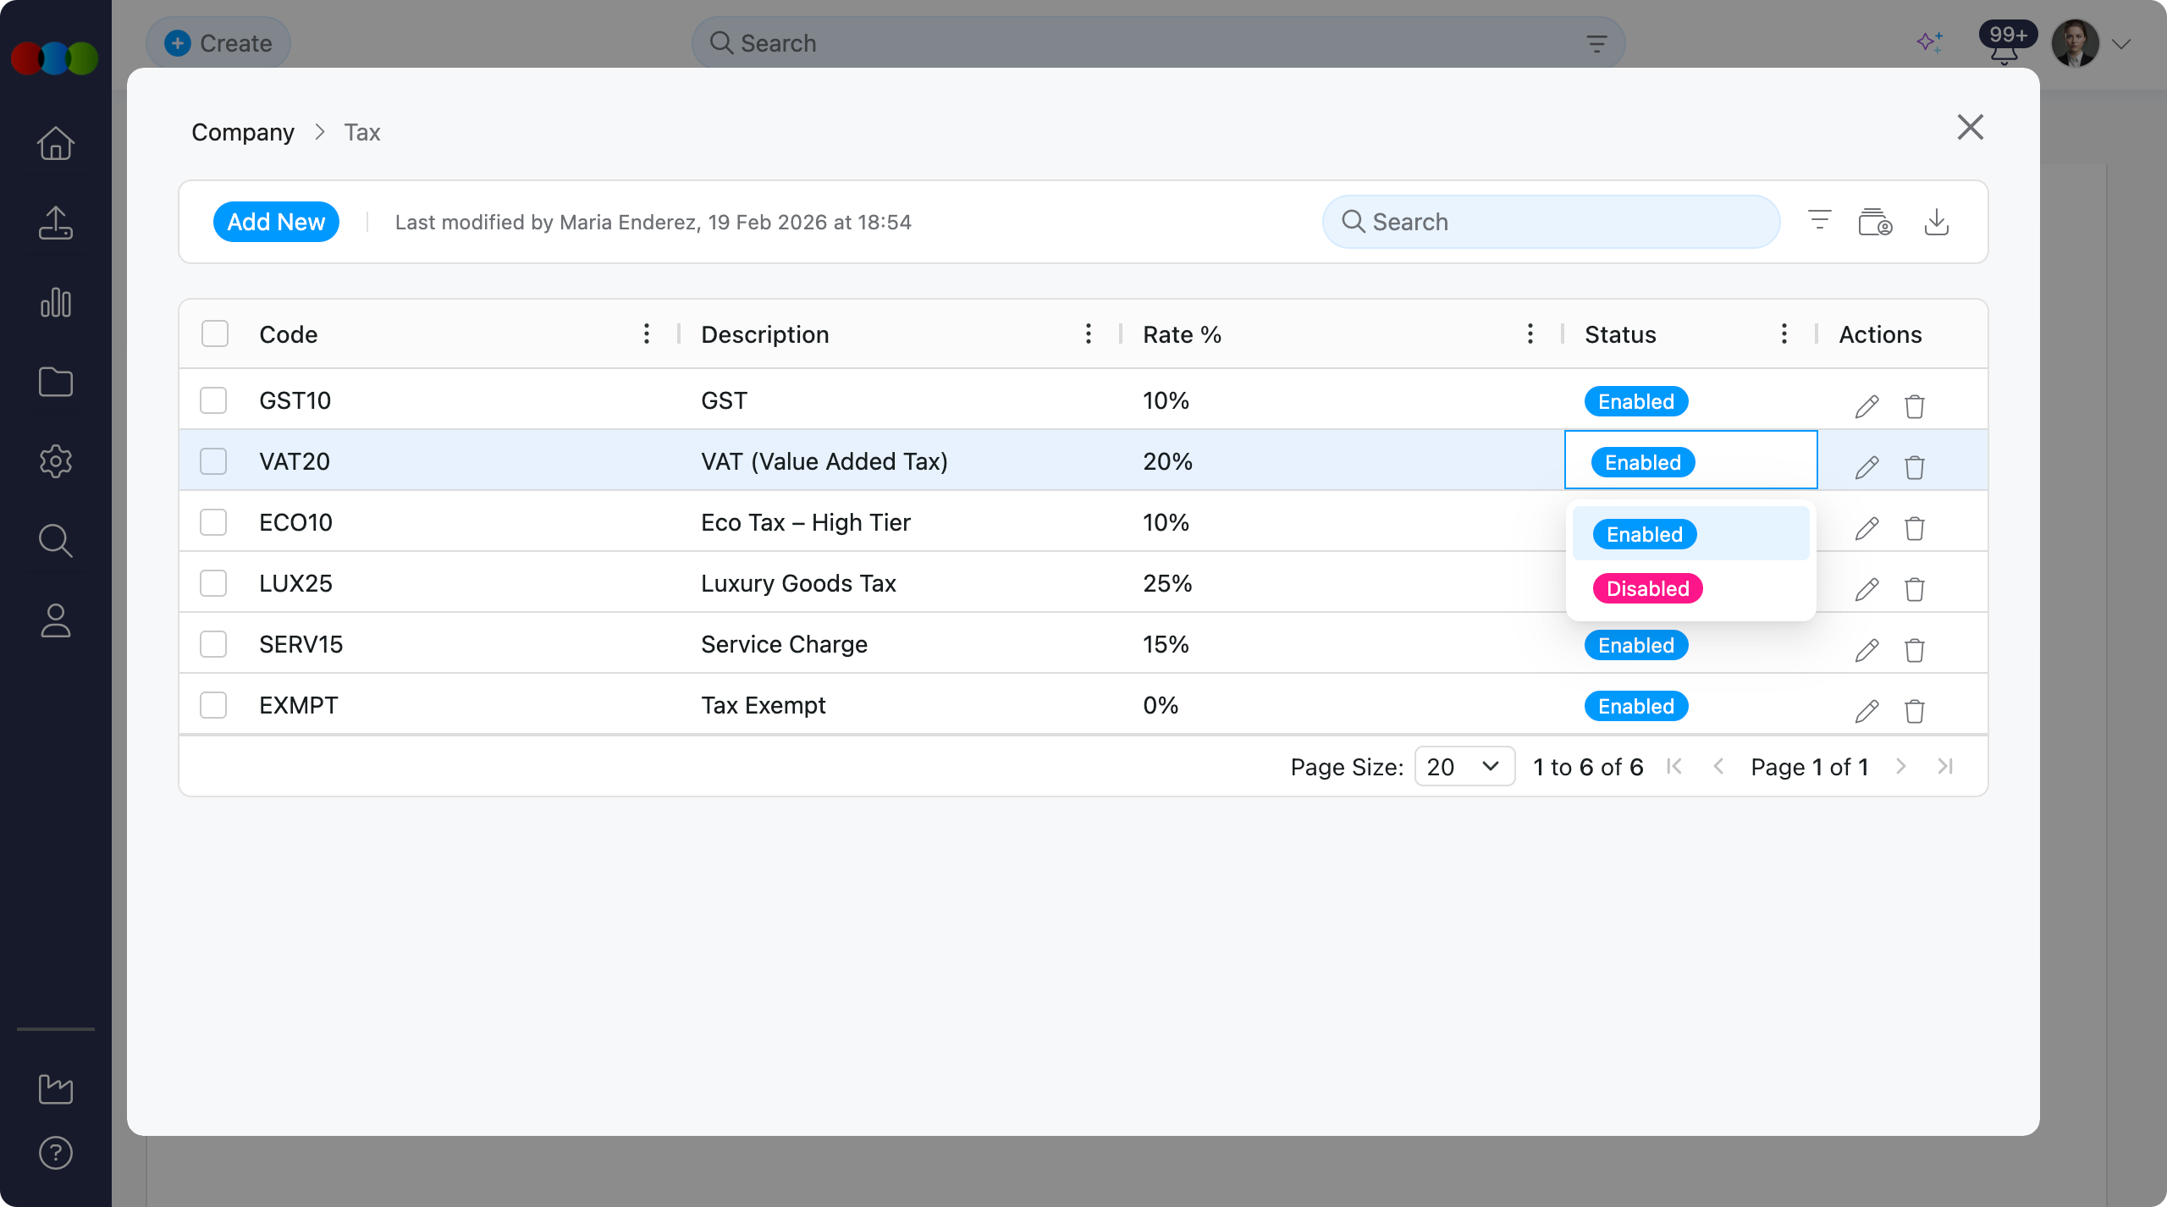Go to Company in the breadcrumb
This screenshot has height=1207, width=2167.
coord(242,132)
